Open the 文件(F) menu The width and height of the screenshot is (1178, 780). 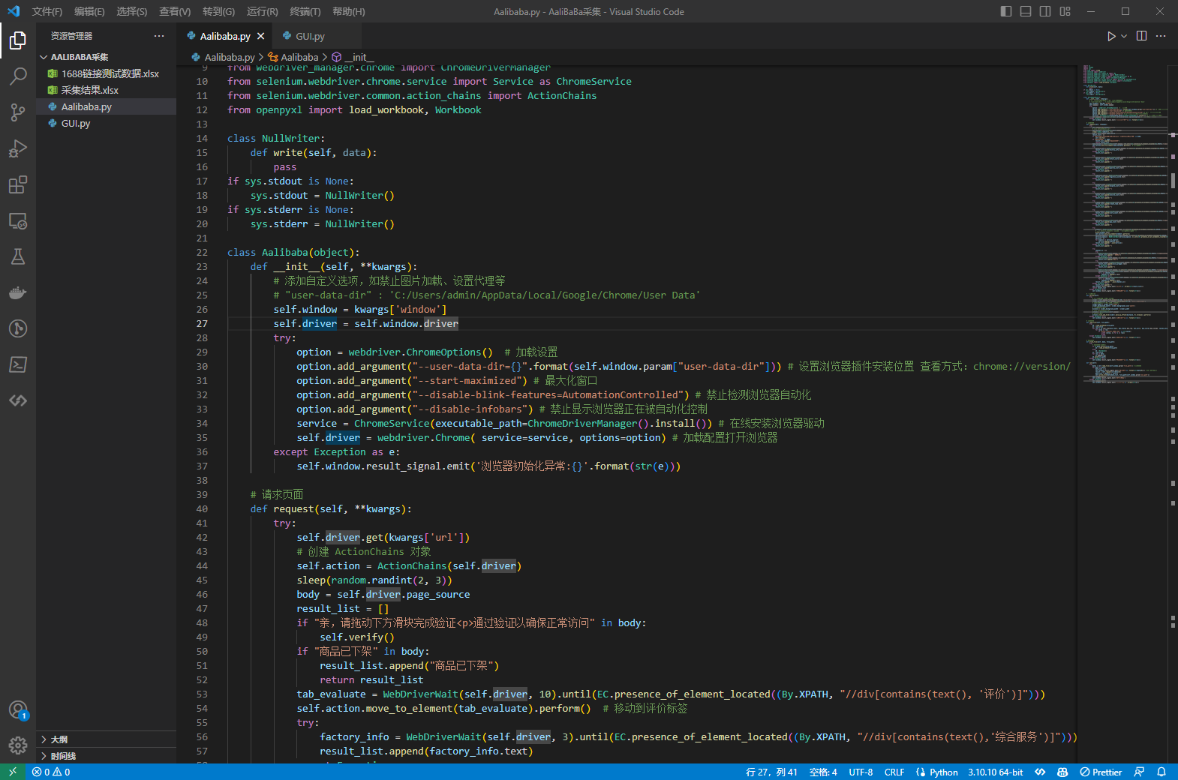pyautogui.click(x=47, y=11)
